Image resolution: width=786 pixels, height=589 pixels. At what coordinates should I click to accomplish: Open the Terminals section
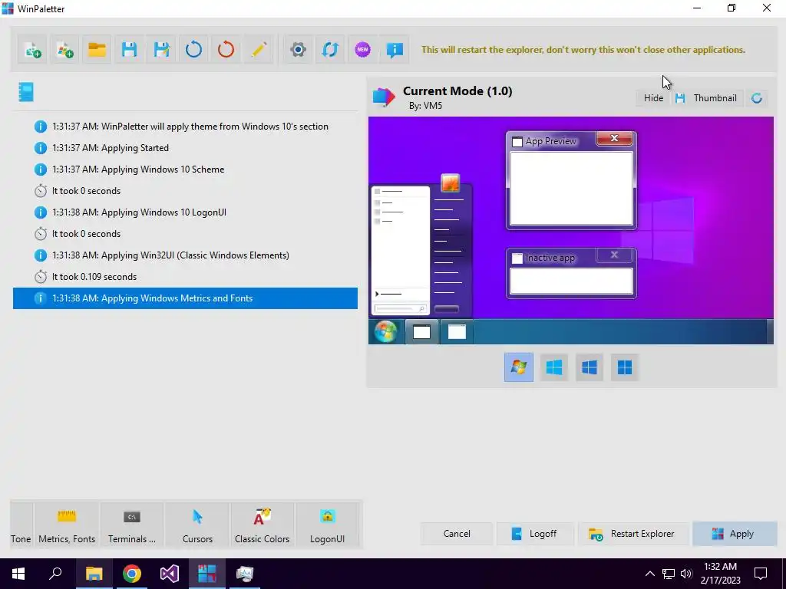132,525
